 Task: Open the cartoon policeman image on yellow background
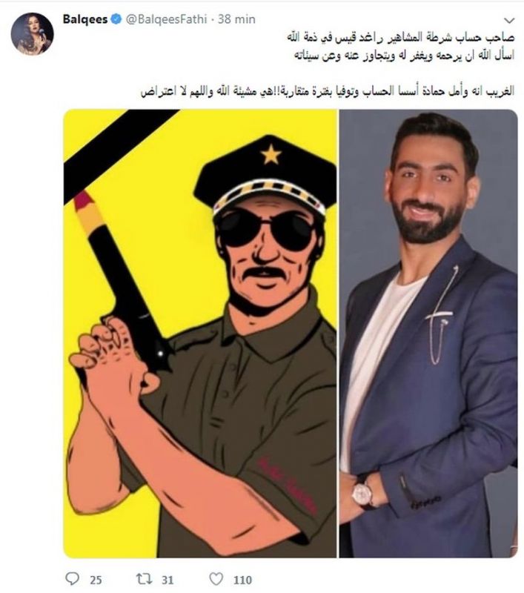point(200,334)
